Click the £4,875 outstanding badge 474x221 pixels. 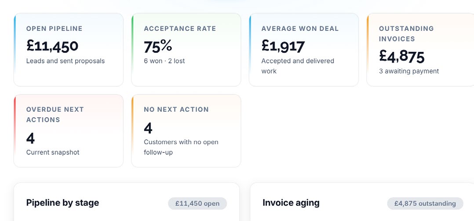click(x=425, y=203)
